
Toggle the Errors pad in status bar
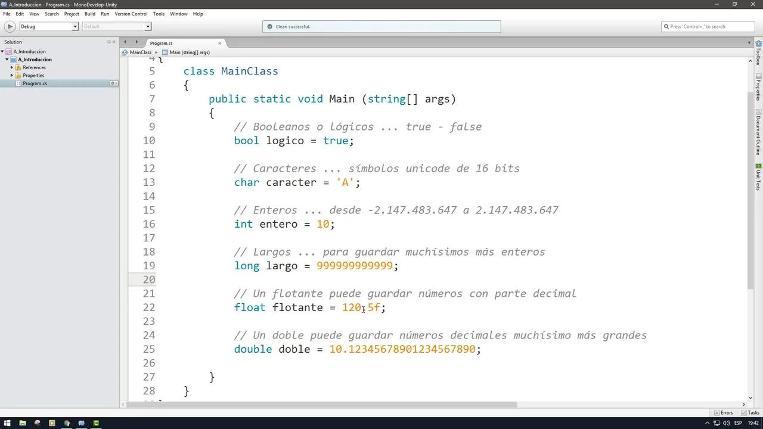click(x=724, y=412)
